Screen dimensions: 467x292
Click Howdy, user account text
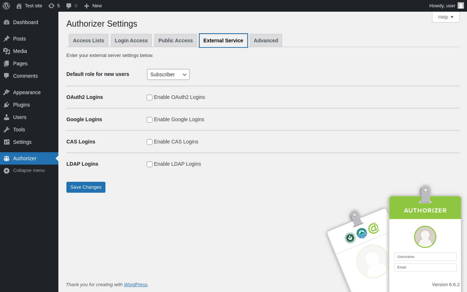pyautogui.click(x=442, y=6)
